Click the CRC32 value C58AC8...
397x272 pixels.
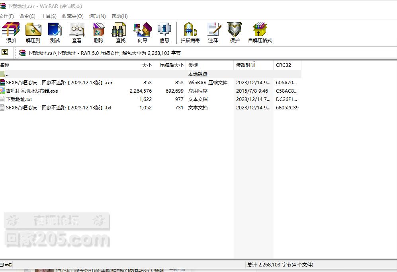coord(287,91)
